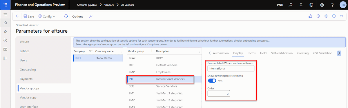The height and width of the screenshot is (108, 348).
Task: Click the Save button
Action: click(29, 16)
